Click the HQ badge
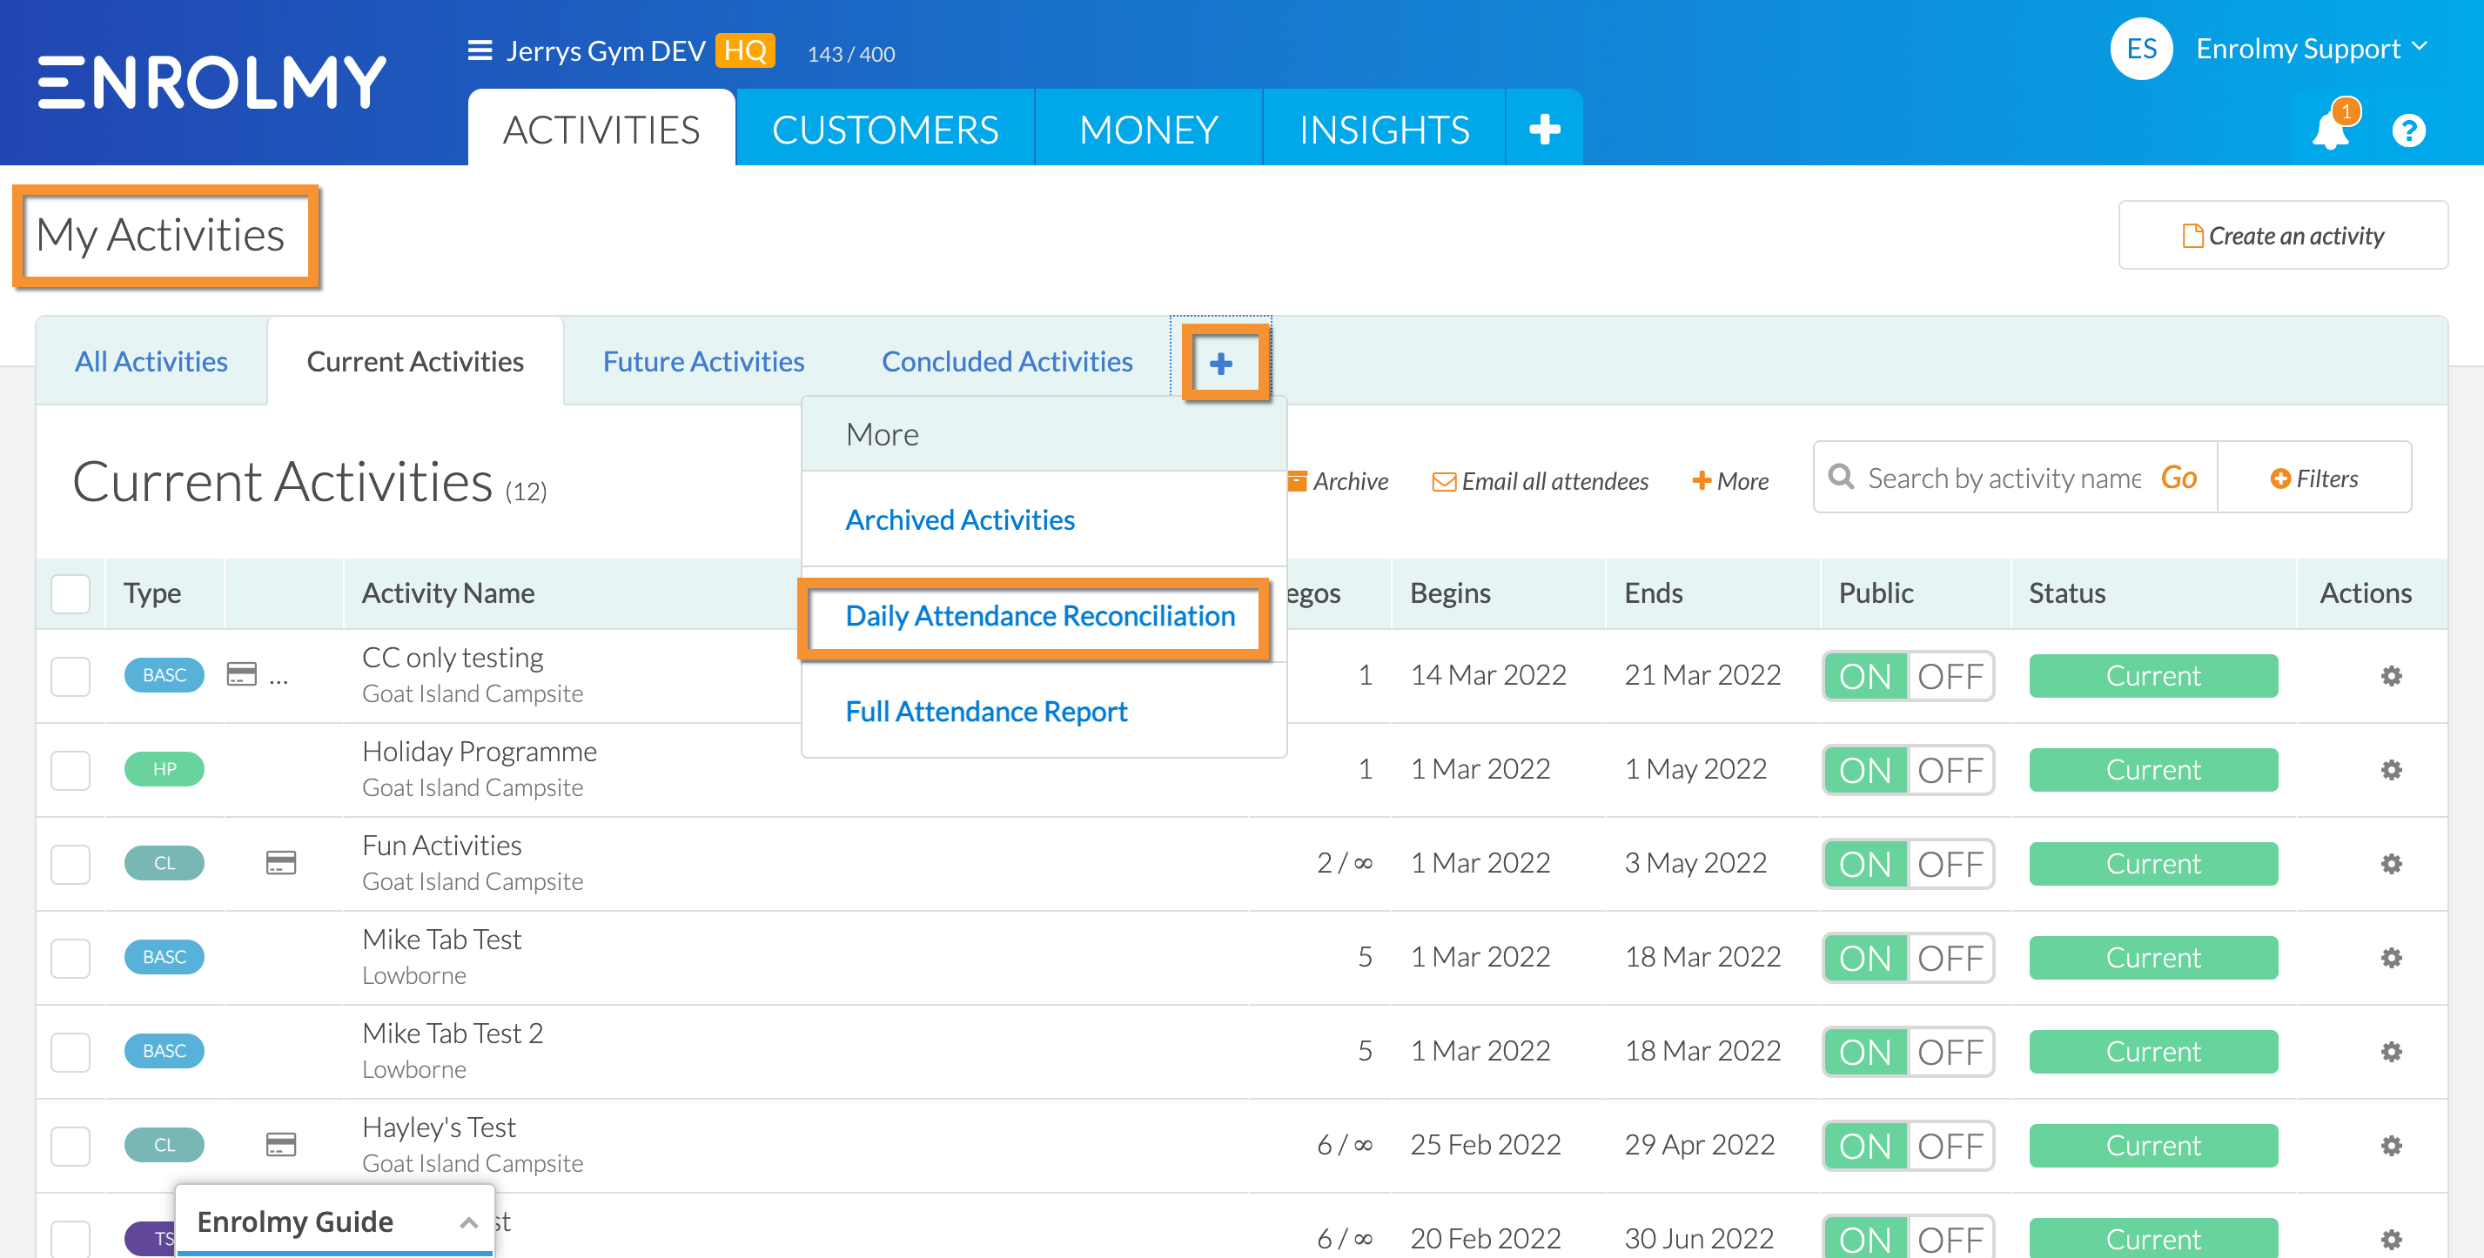 pos(744,50)
